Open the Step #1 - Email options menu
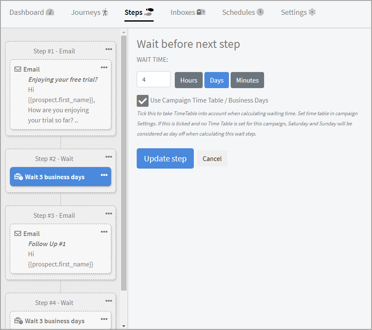Viewport: 372px width, 330px height. 109,49
